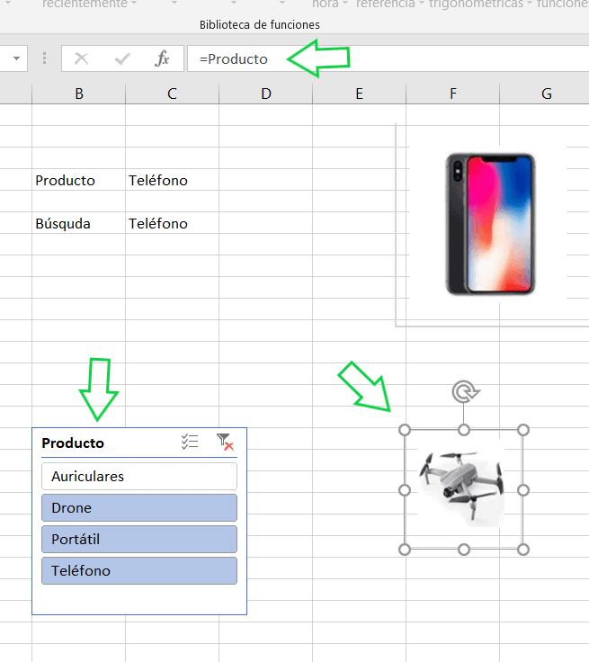Click top-left resize handle of drone picture

pos(405,430)
